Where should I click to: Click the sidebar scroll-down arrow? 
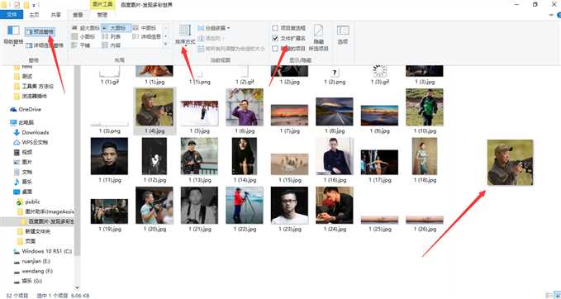coord(77,287)
